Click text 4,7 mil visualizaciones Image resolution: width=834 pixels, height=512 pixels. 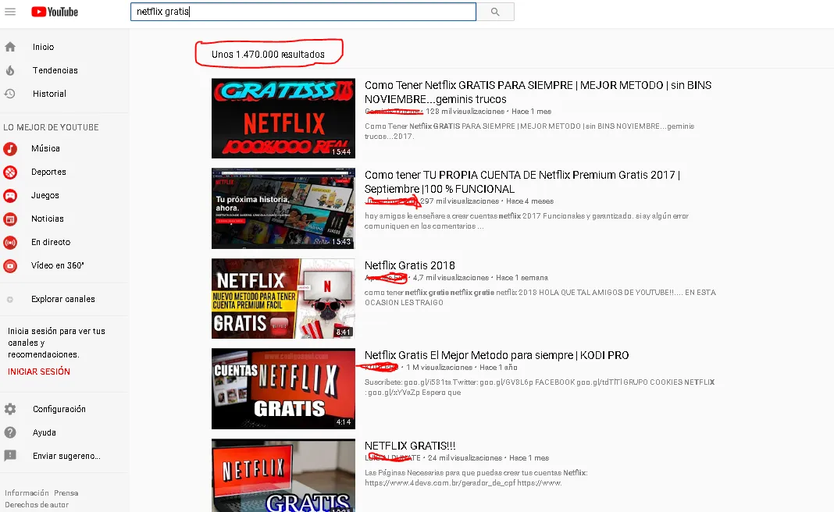point(451,278)
